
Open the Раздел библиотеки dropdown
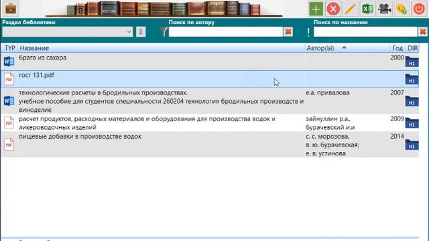point(68,31)
